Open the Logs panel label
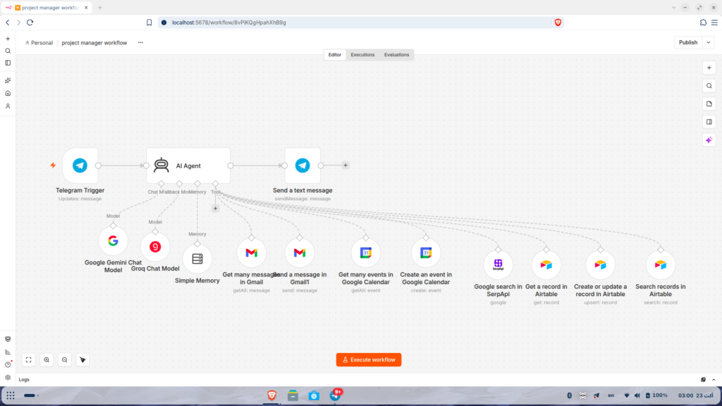 click(24, 380)
